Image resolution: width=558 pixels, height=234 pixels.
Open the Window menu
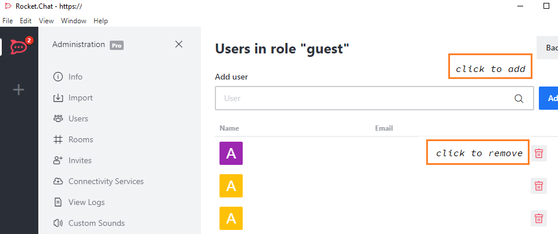click(74, 21)
